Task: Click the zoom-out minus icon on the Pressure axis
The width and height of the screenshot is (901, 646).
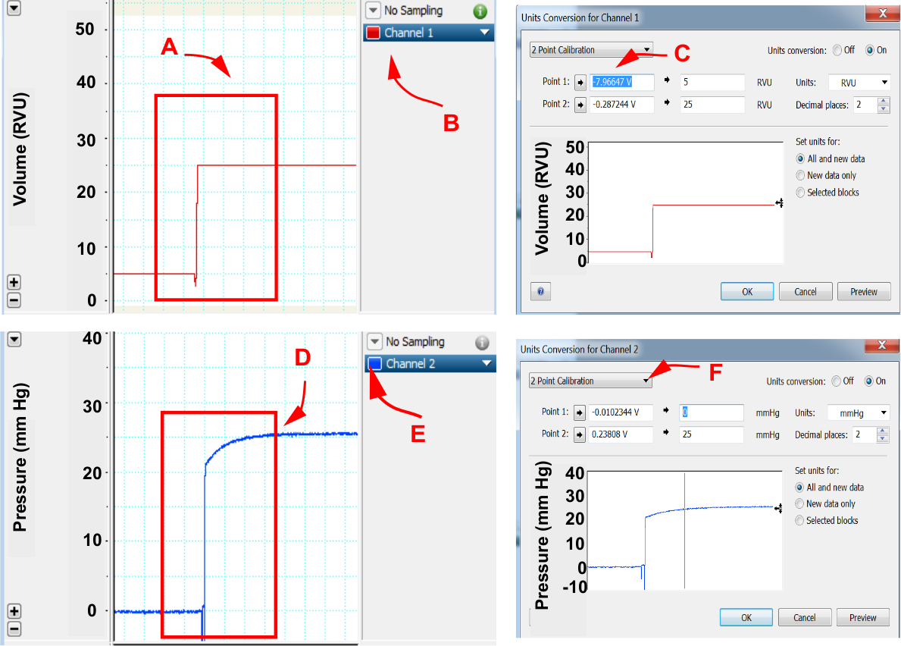Action: click(x=14, y=629)
